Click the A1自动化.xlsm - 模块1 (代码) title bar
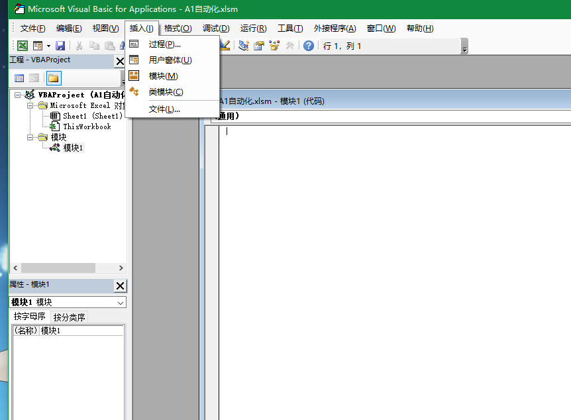571x420 pixels. coord(395,101)
